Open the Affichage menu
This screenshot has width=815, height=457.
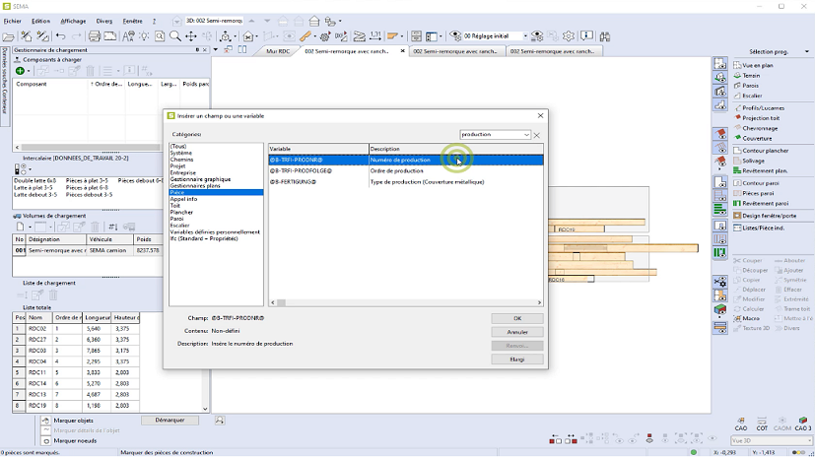coord(73,21)
